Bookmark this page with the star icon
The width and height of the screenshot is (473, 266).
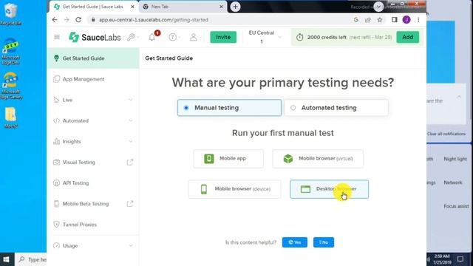click(380, 20)
